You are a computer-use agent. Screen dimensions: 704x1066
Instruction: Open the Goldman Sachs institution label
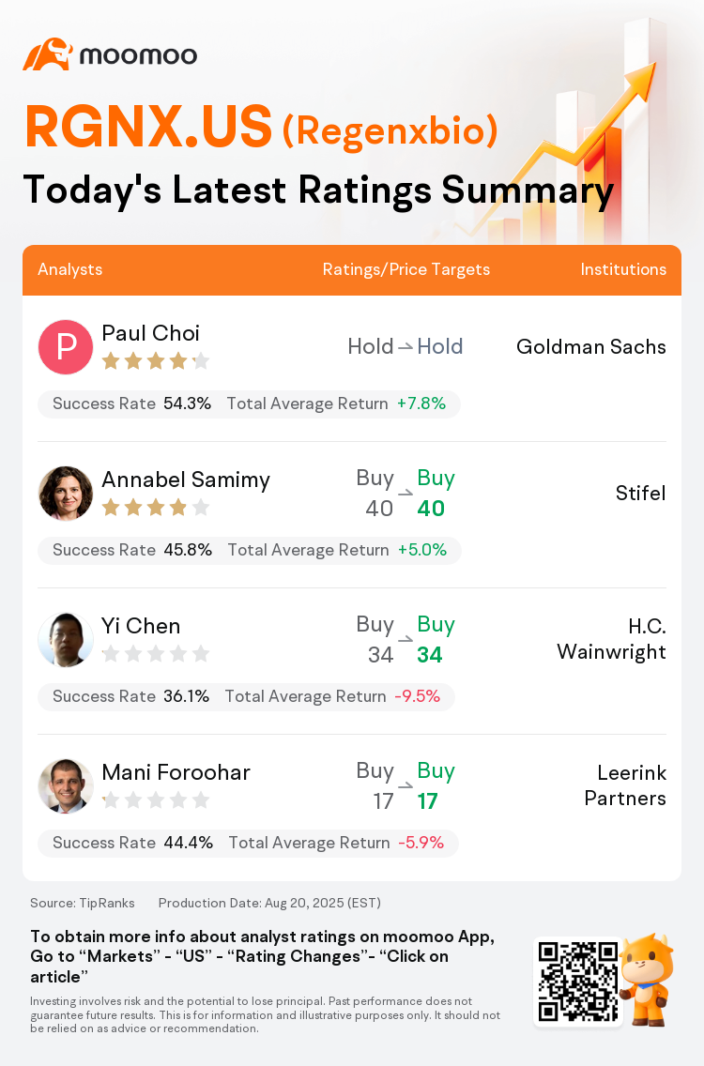591,346
